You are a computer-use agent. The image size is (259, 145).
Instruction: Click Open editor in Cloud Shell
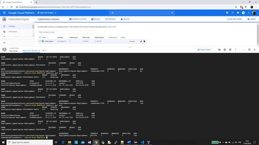[x=204, y=50]
